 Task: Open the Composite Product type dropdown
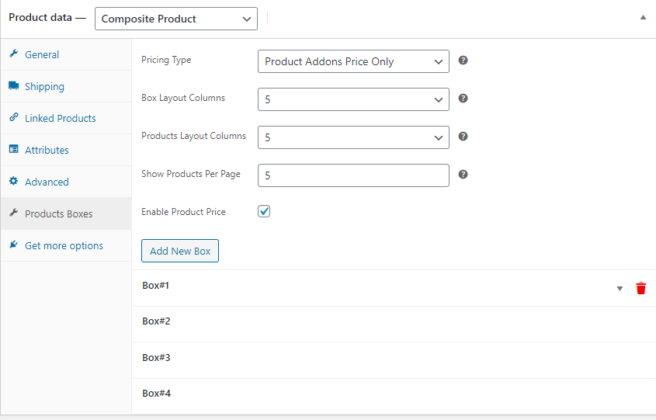pyautogui.click(x=176, y=19)
